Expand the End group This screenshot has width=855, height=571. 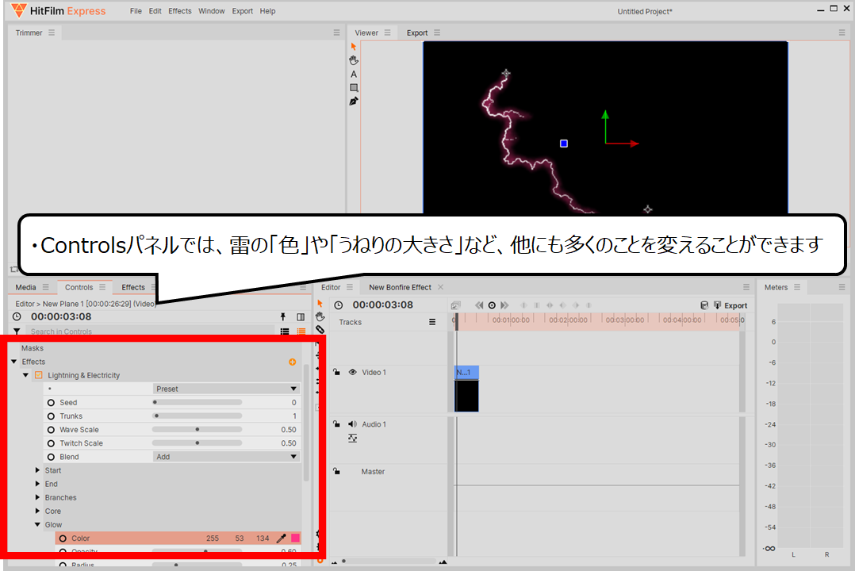37,484
